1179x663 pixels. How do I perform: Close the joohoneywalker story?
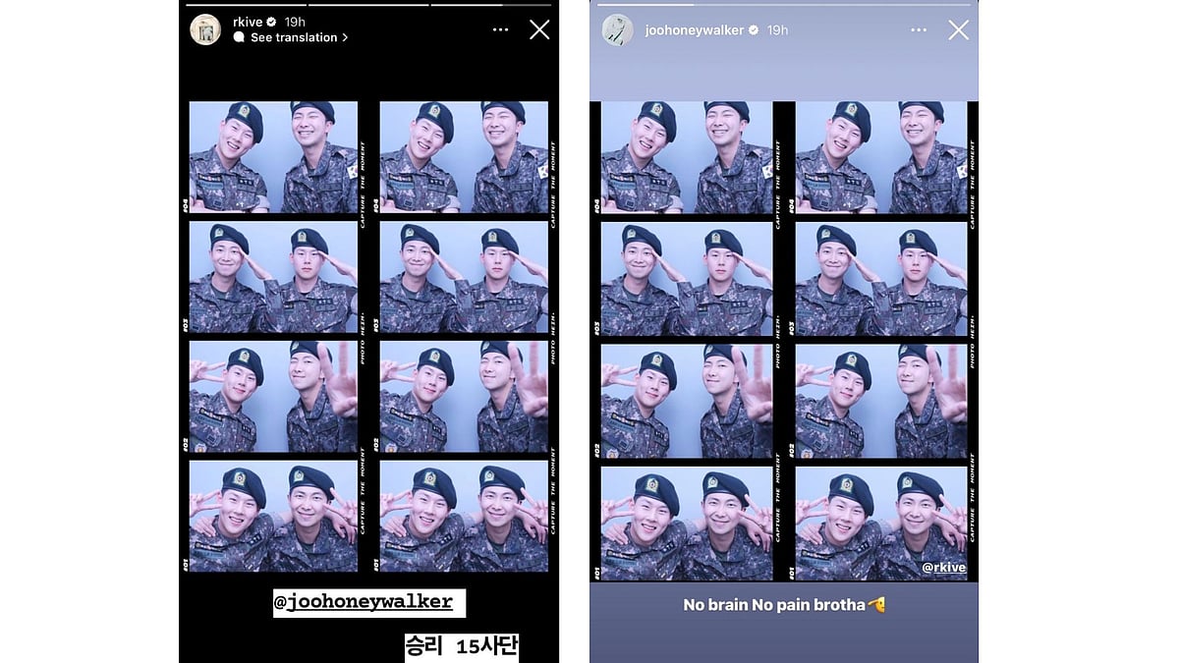(958, 30)
